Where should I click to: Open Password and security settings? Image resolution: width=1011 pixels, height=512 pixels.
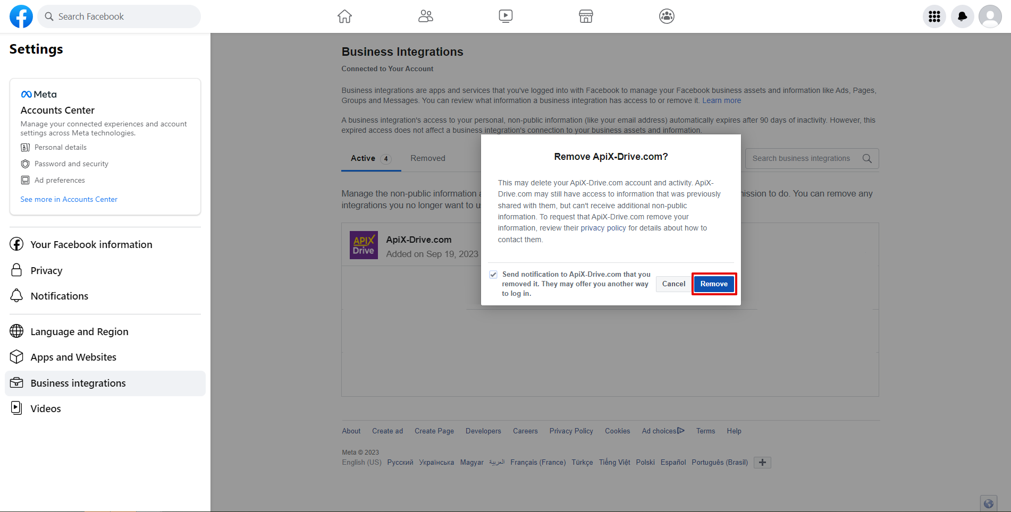click(64, 164)
